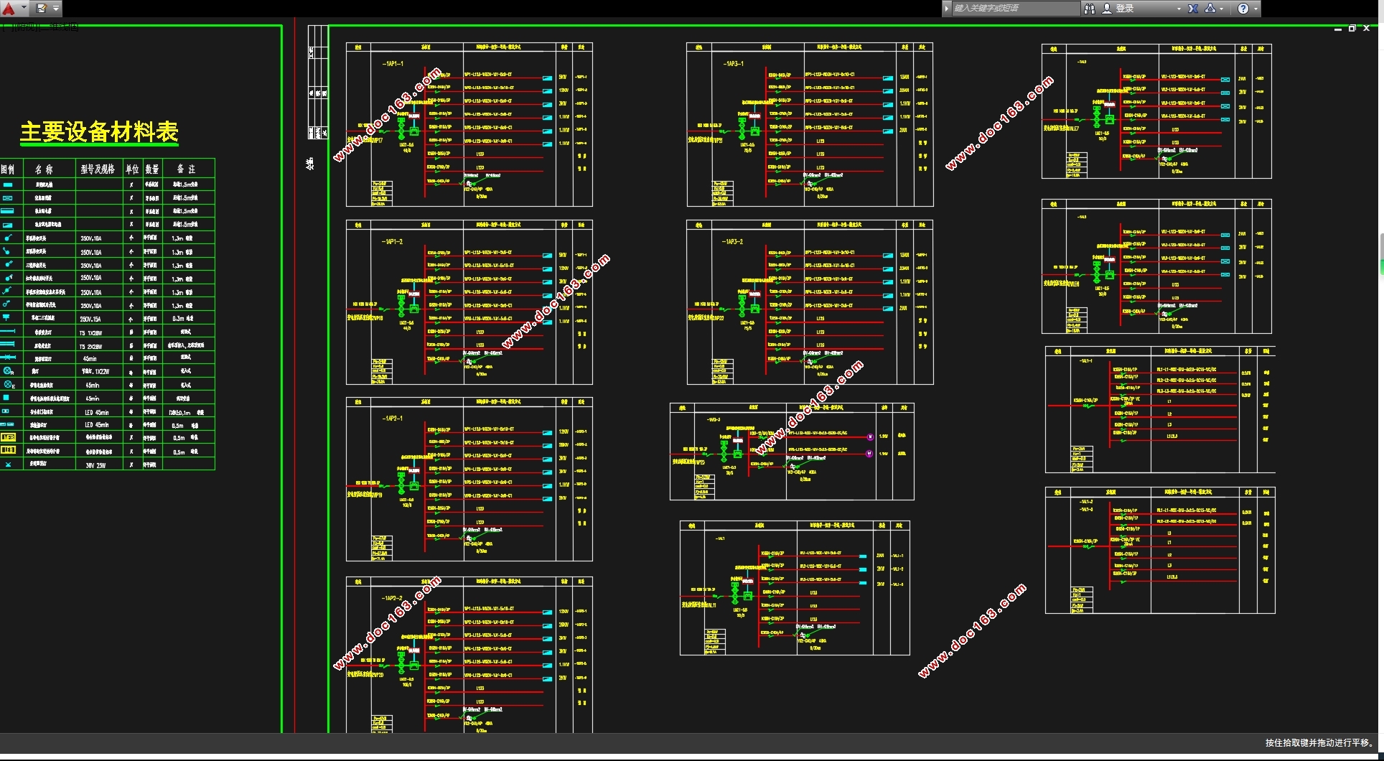
Task: Open Autodesk Exchange via the X icon
Action: [1193, 9]
